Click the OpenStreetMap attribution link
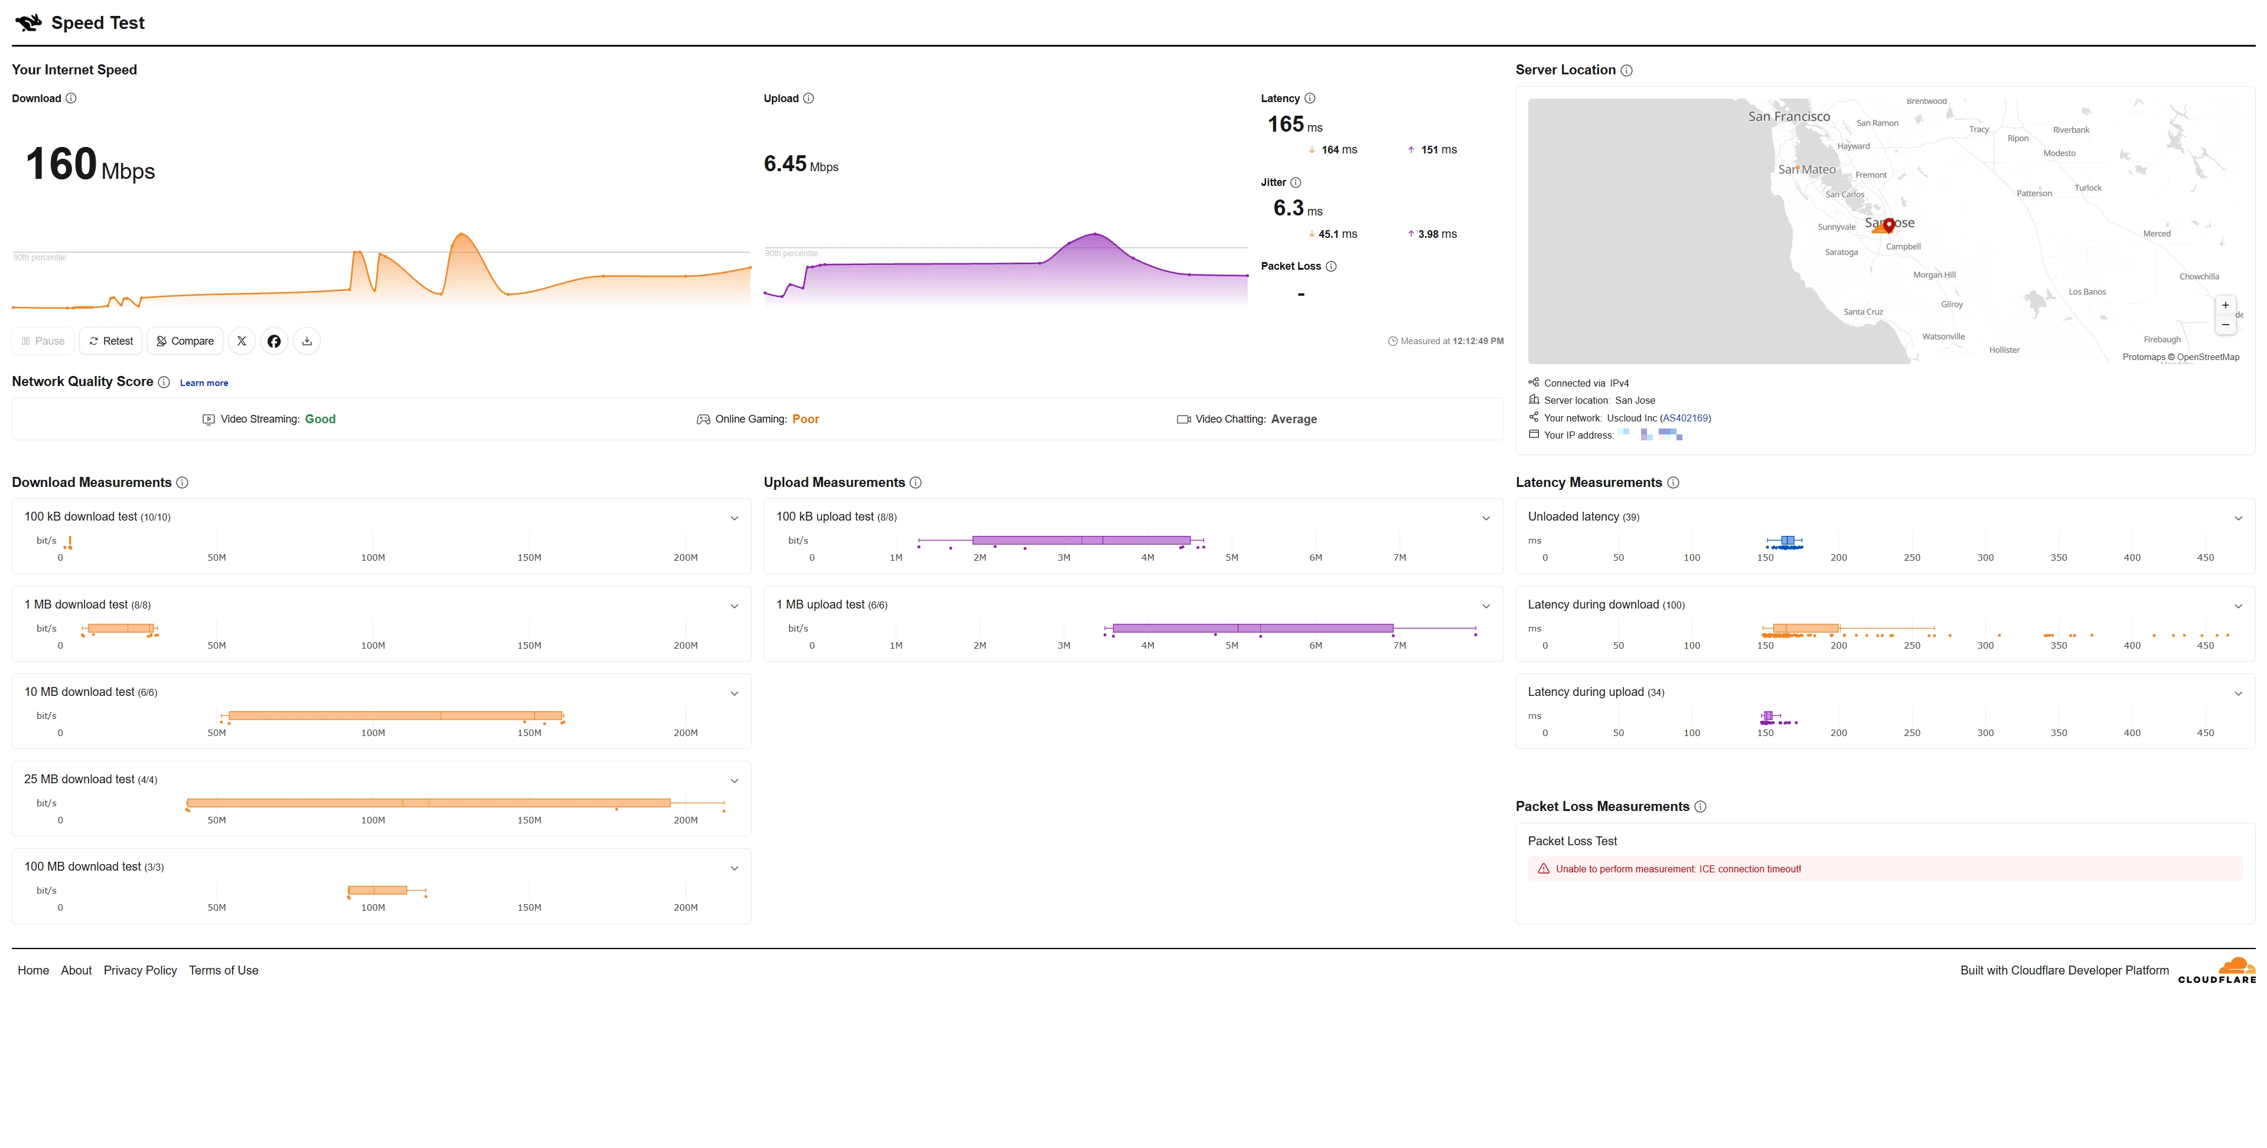 click(x=2208, y=357)
